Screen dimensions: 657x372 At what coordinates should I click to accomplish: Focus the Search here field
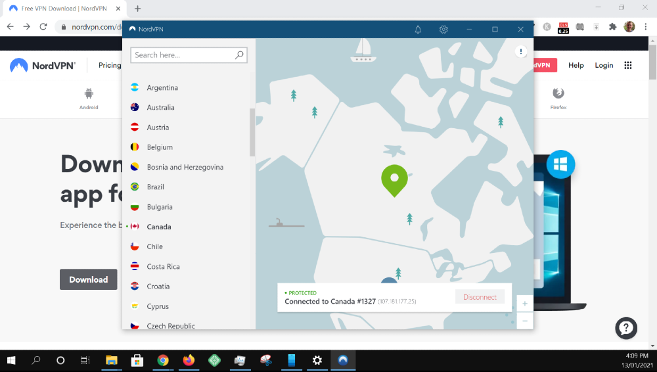point(189,55)
